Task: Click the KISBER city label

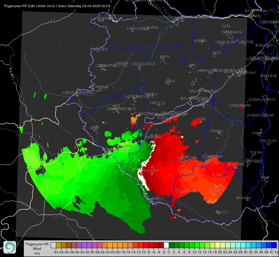Action: pyautogui.click(x=200, y=41)
